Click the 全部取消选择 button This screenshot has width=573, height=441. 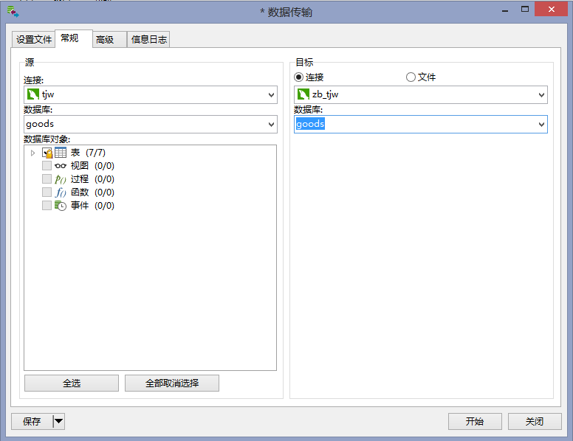coord(172,383)
